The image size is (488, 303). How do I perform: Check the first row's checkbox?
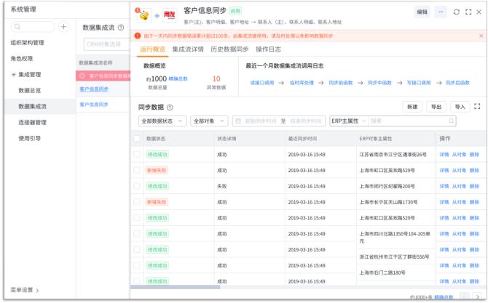[137, 154]
